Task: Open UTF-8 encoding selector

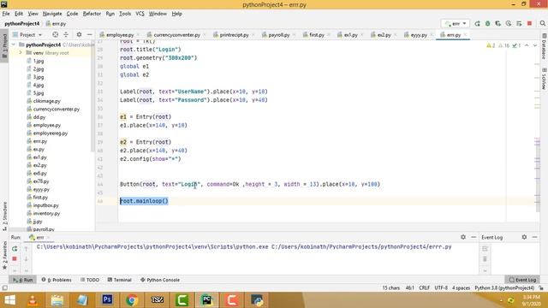Action: point(441,288)
